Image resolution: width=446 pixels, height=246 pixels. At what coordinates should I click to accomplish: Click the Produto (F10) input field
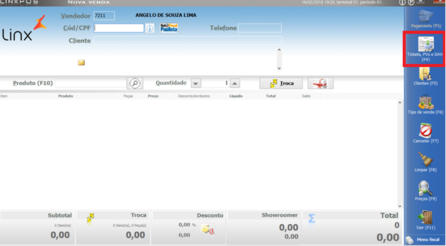(x=90, y=83)
